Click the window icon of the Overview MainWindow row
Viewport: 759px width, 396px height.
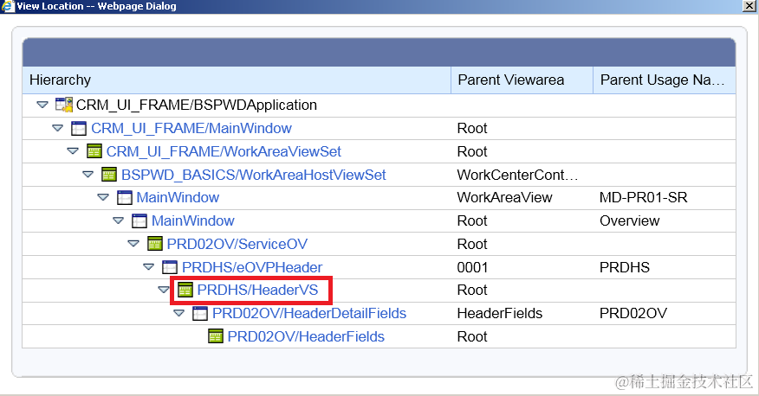[139, 220]
